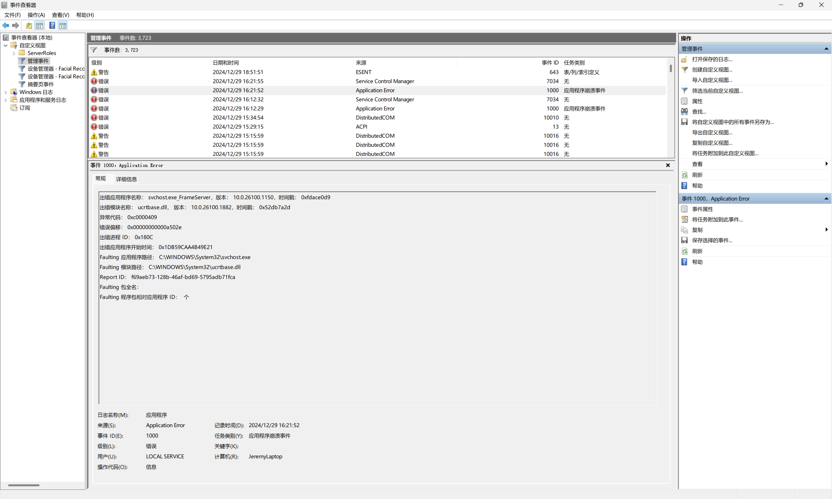Viewport: 832px width, 499px height.
Task: Click the event list vertical scrollbar thumb
Action: [671, 69]
